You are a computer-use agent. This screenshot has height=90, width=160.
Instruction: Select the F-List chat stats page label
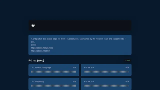tap(41, 67)
